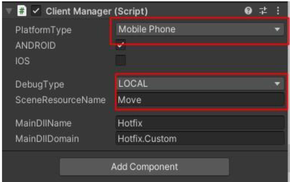The image size is (290, 182).
Task: Select the SceneResourceName property label
Action: click(60, 100)
